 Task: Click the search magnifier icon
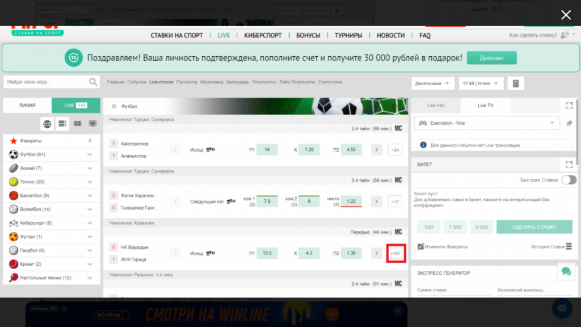(94, 82)
